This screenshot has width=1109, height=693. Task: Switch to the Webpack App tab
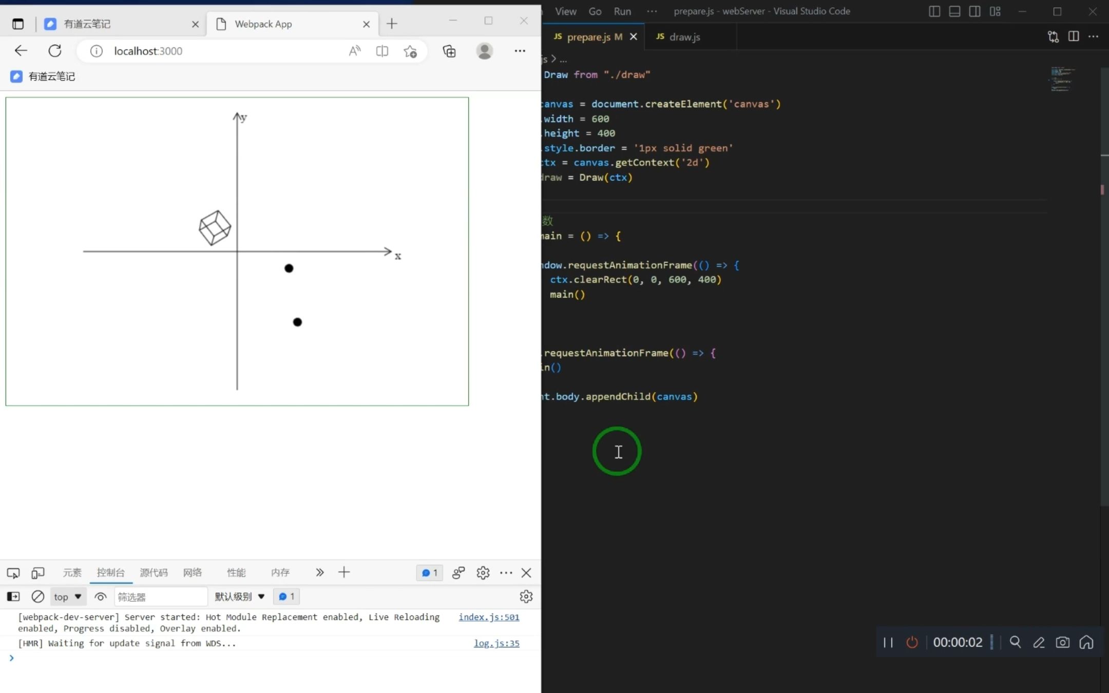click(292, 24)
